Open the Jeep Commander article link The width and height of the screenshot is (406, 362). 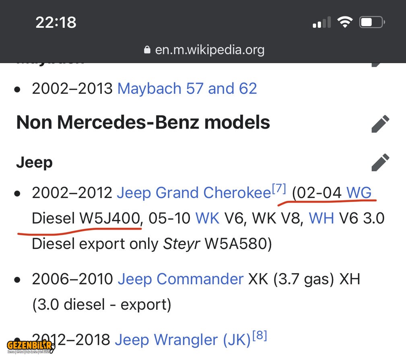(180, 279)
